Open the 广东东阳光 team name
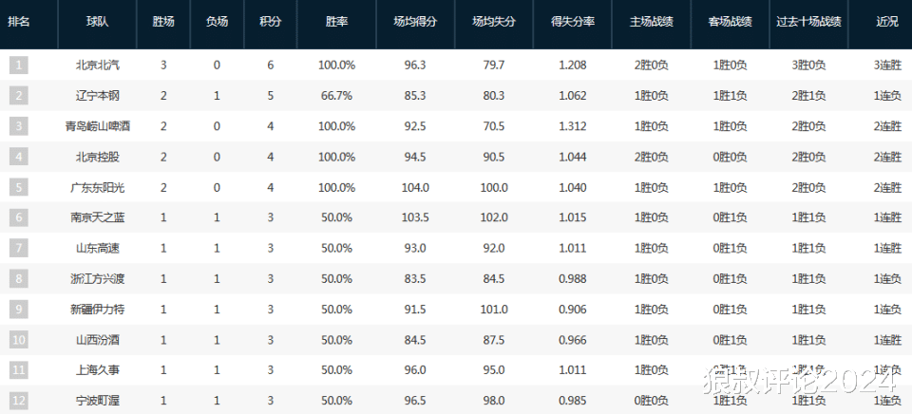Image resolution: width=912 pixels, height=414 pixels. [97, 188]
